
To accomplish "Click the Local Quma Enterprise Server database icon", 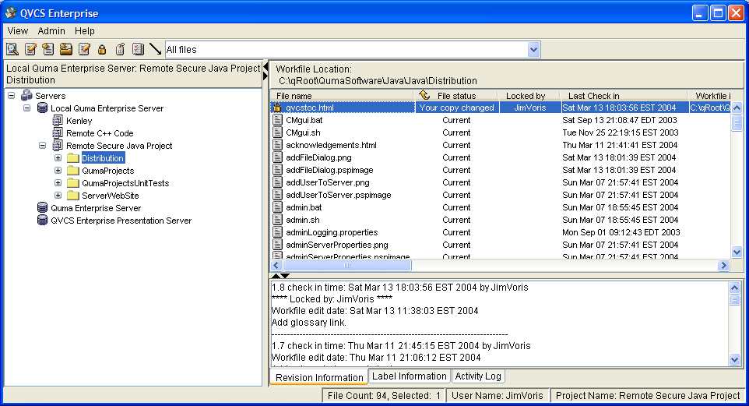I will pyautogui.click(x=43, y=108).
